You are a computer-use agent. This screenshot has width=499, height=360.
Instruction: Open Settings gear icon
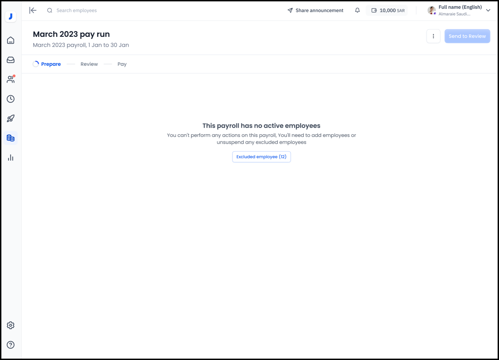point(11,325)
